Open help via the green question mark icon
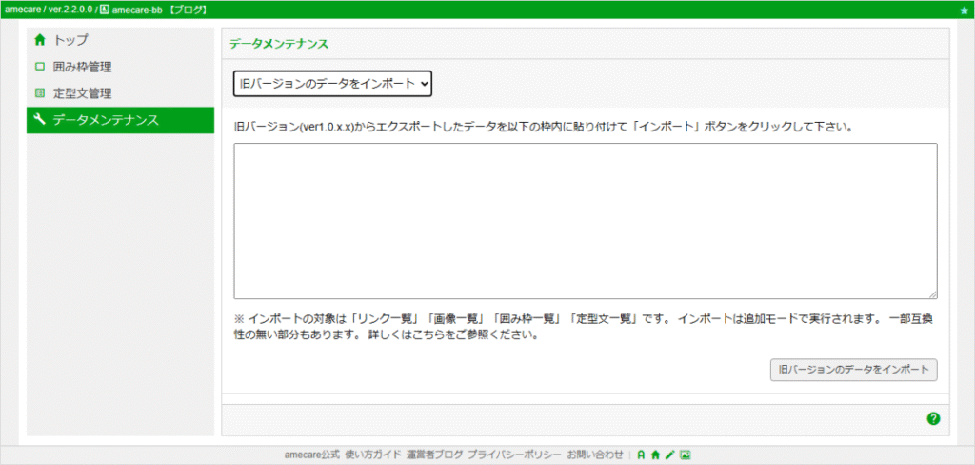Image resolution: width=975 pixels, height=465 pixels. [933, 419]
